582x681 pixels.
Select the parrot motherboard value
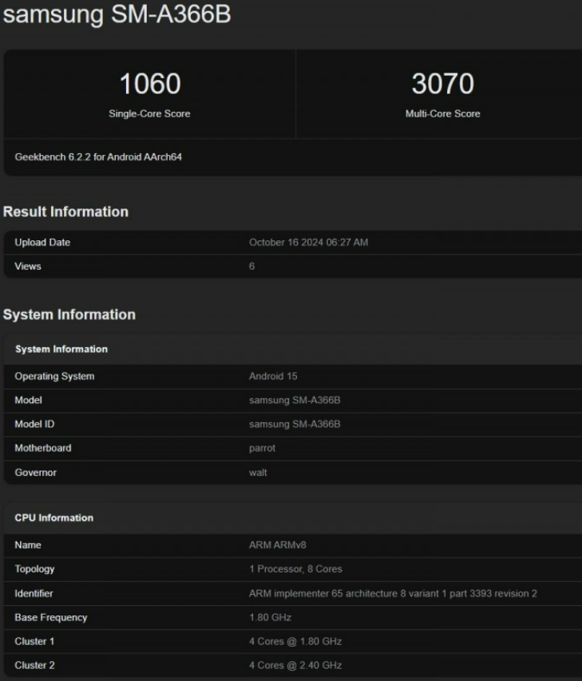tap(262, 448)
